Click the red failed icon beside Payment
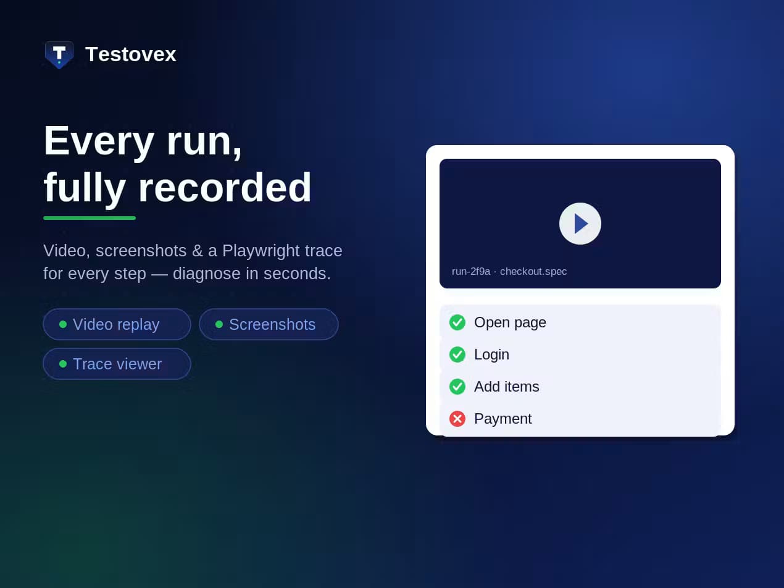 coord(457,419)
